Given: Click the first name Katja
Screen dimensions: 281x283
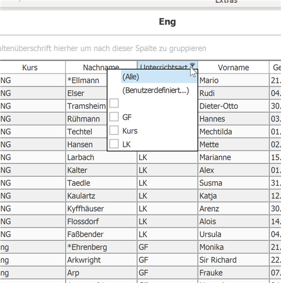Looking at the screenshot, I should (208, 196).
